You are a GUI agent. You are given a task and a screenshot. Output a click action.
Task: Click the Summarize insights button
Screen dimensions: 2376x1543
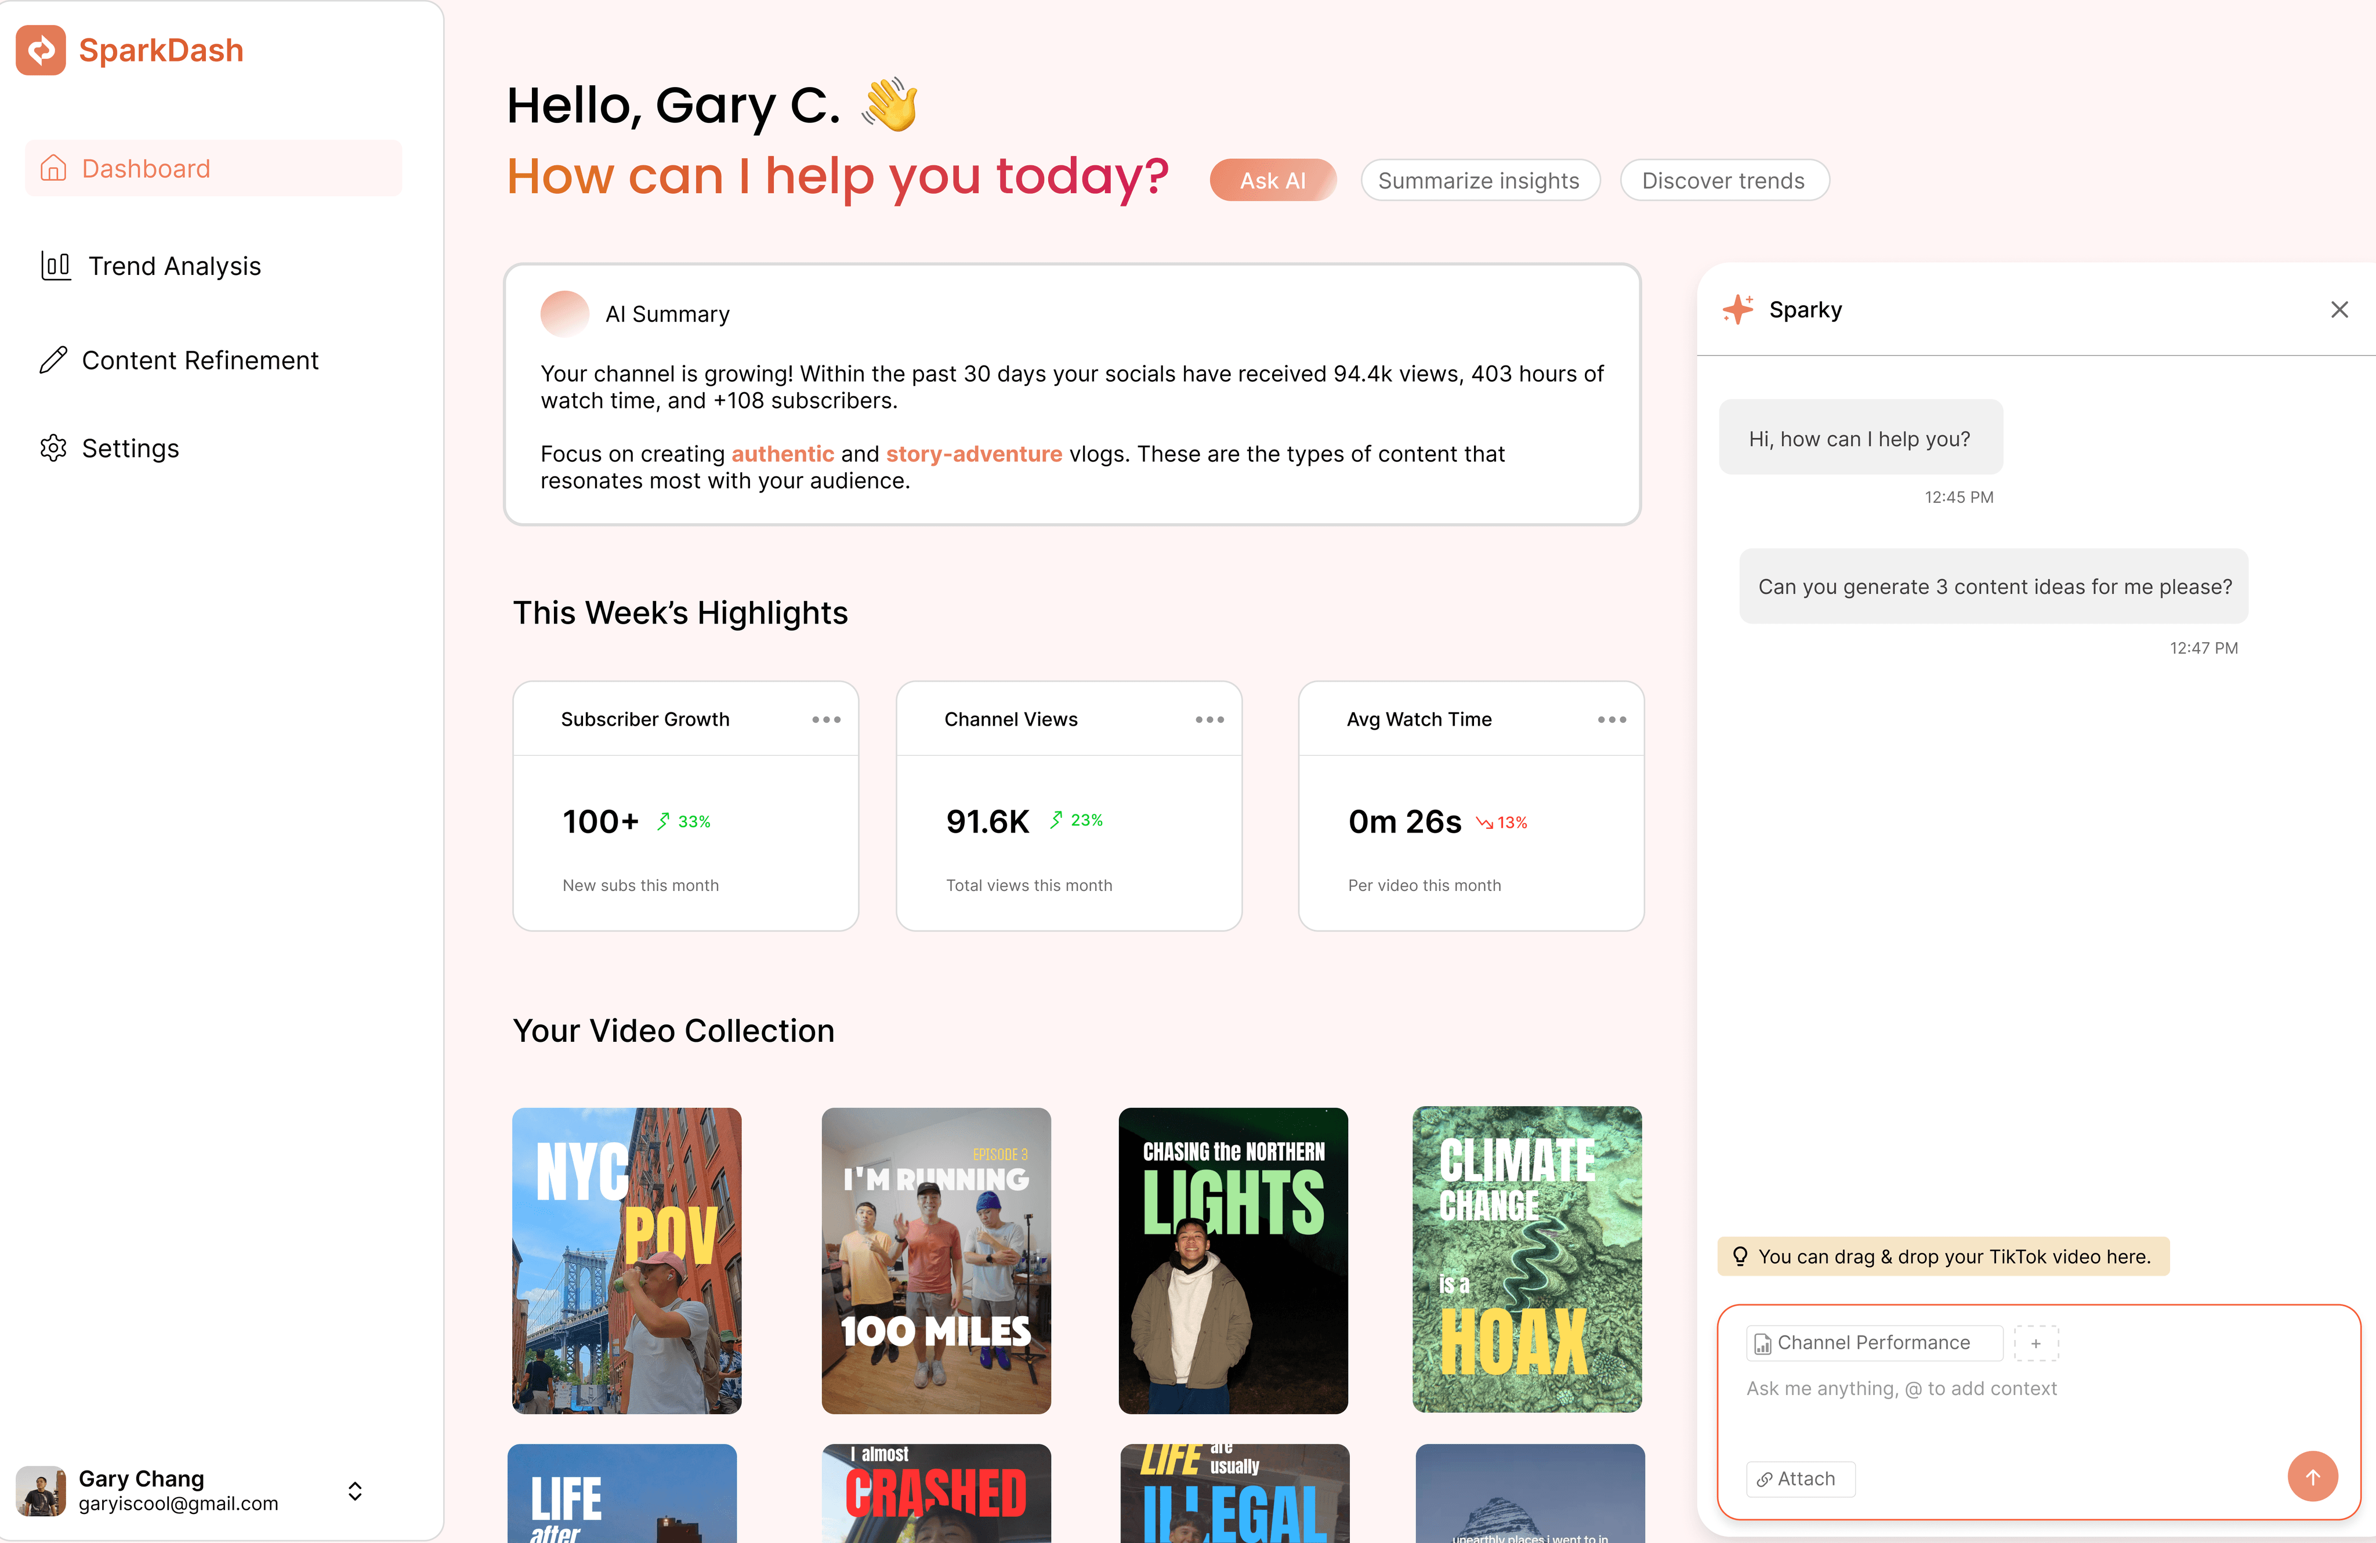click(x=1480, y=180)
